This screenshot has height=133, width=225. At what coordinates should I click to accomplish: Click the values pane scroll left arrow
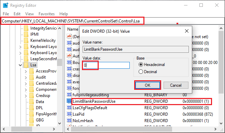click(x=68, y=129)
